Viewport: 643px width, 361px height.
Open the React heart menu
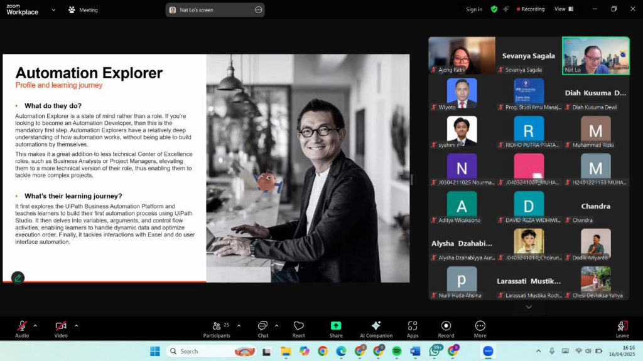point(298,329)
